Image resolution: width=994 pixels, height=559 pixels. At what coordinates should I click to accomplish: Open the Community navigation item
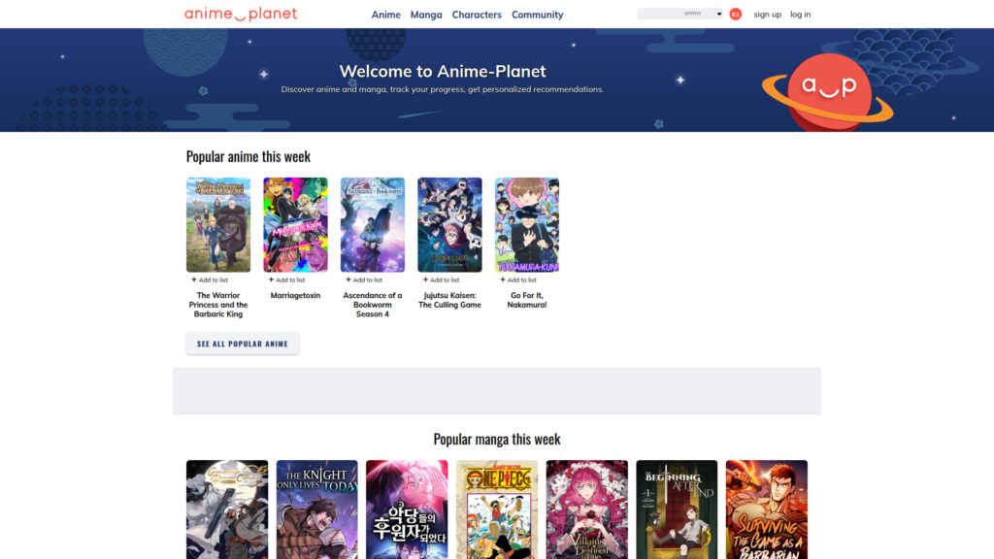[537, 15]
